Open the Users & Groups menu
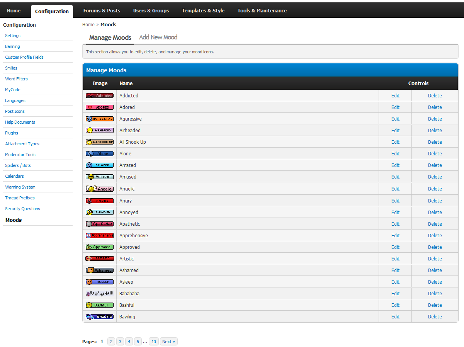This screenshot has width=464, height=347. coord(151,11)
